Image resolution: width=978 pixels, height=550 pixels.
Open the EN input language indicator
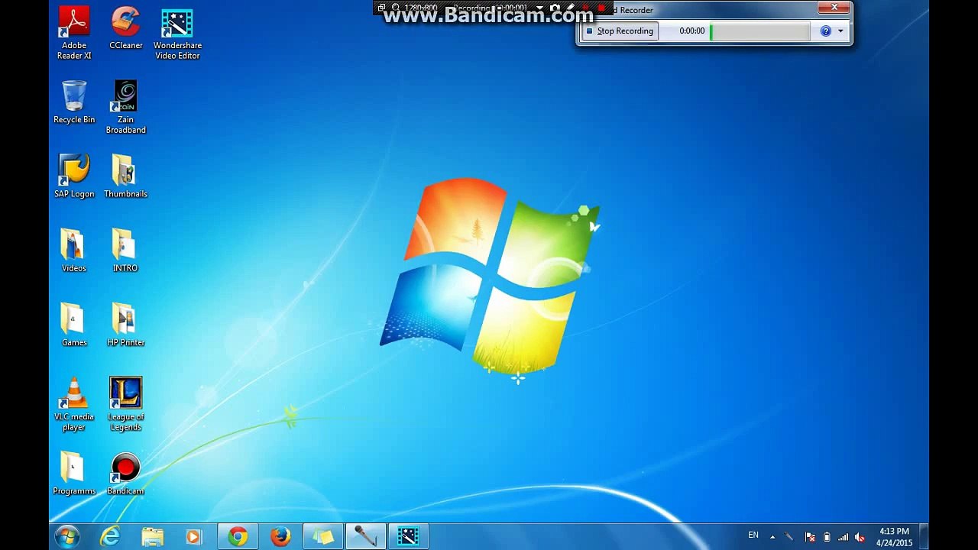[753, 535]
